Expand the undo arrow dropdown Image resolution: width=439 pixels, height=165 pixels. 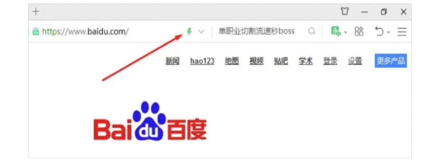tap(388, 33)
